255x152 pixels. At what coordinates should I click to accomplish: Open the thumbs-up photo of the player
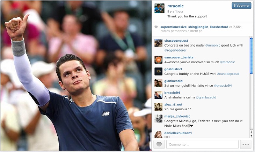click(x=76, y=75)
